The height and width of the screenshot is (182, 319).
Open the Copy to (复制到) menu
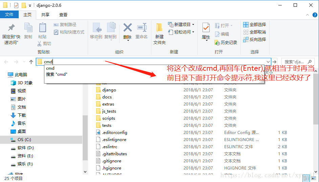(x=110, y=31)
